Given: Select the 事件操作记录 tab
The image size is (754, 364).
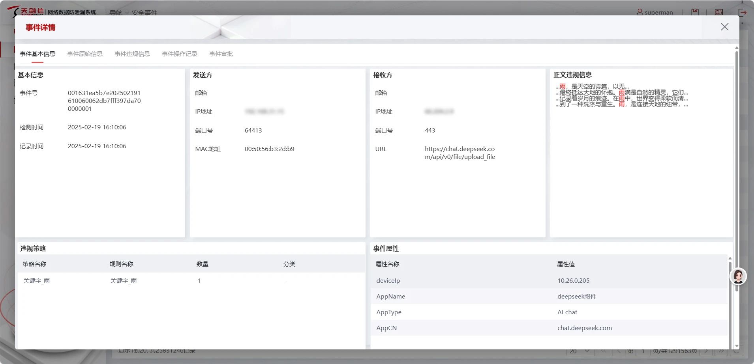Looking at the screenshot, I should 179,54.
